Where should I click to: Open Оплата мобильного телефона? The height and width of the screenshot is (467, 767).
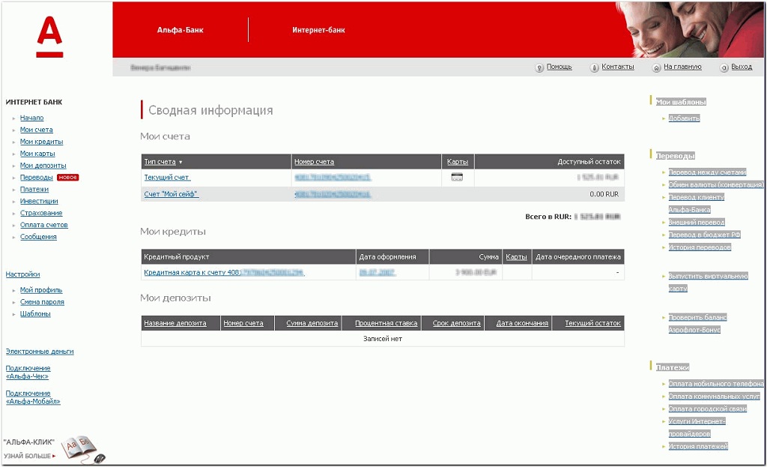tap(716, 384)
